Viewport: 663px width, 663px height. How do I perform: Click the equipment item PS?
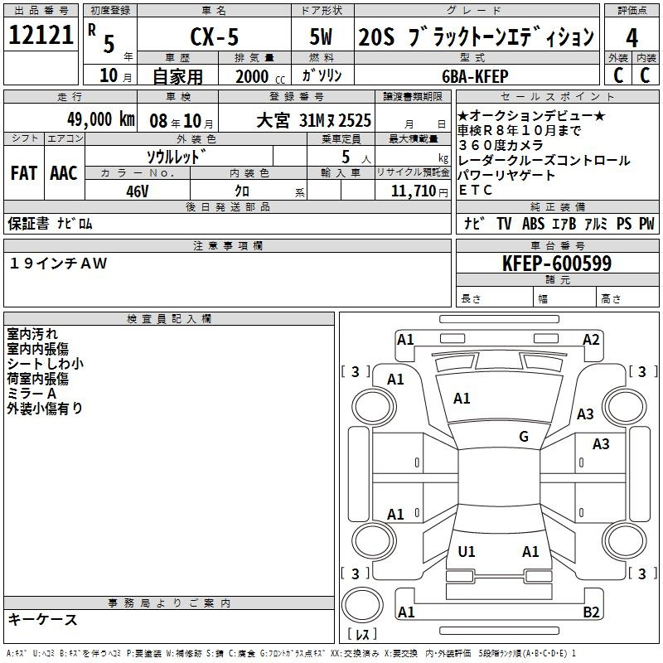click(x=624, y=223)
